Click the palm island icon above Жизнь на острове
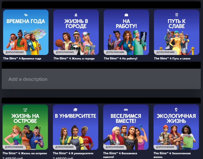Viewport: 203px width, 159px height. pyautogui.click(x=25, y=109)
